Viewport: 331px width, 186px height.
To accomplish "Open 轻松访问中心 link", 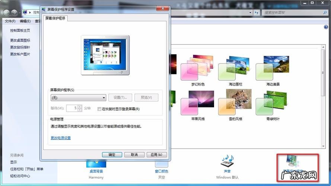I will (20, 176).
